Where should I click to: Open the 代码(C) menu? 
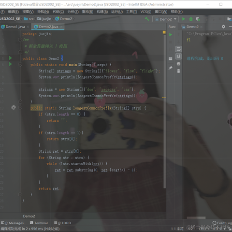58,12
